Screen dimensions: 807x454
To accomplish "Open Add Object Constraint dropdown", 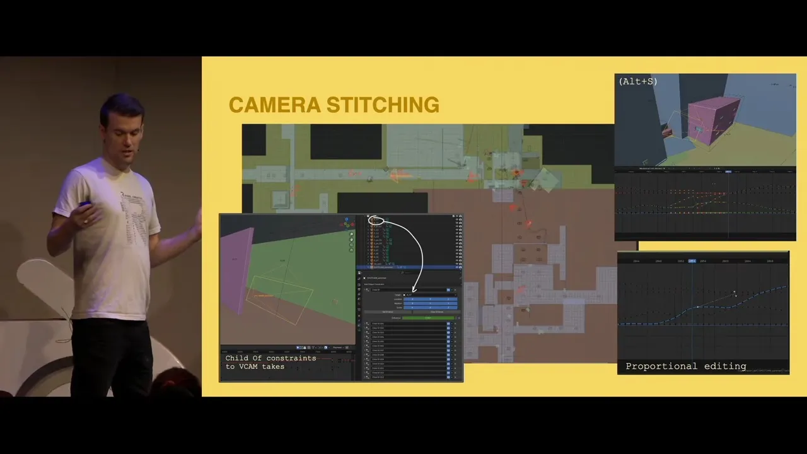I will click(412, 284).
